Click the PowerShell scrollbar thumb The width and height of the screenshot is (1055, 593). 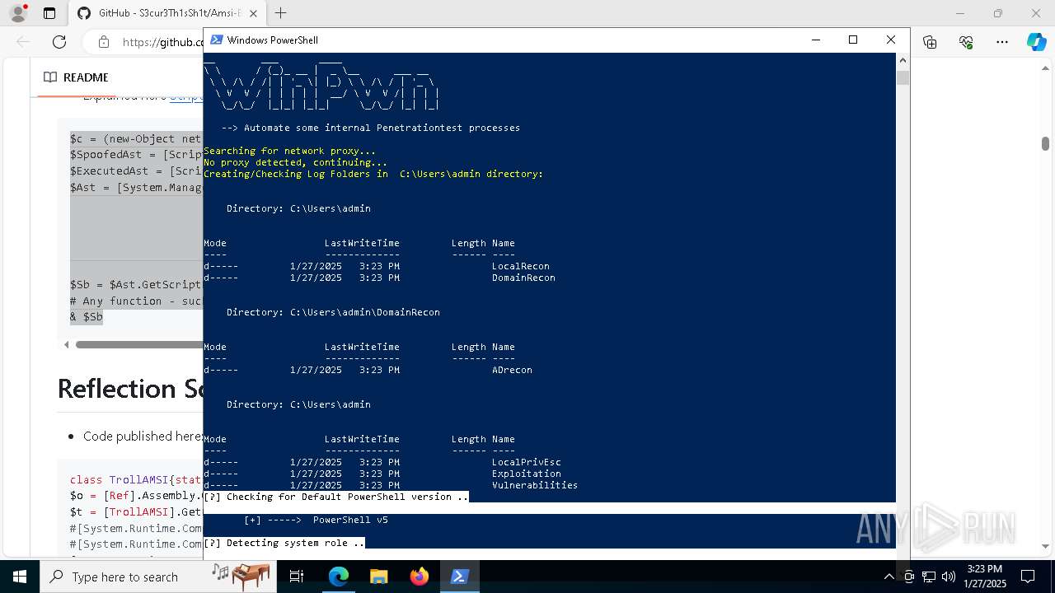pyautogui.click(x=903, y=77)
